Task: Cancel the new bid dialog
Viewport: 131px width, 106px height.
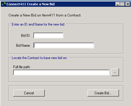Action: click(x=29, y=93)
